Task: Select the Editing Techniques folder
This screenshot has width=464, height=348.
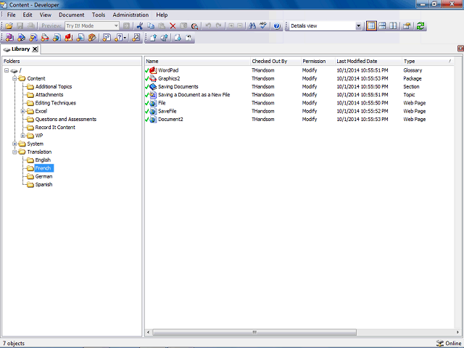Action: coord(56,103)
